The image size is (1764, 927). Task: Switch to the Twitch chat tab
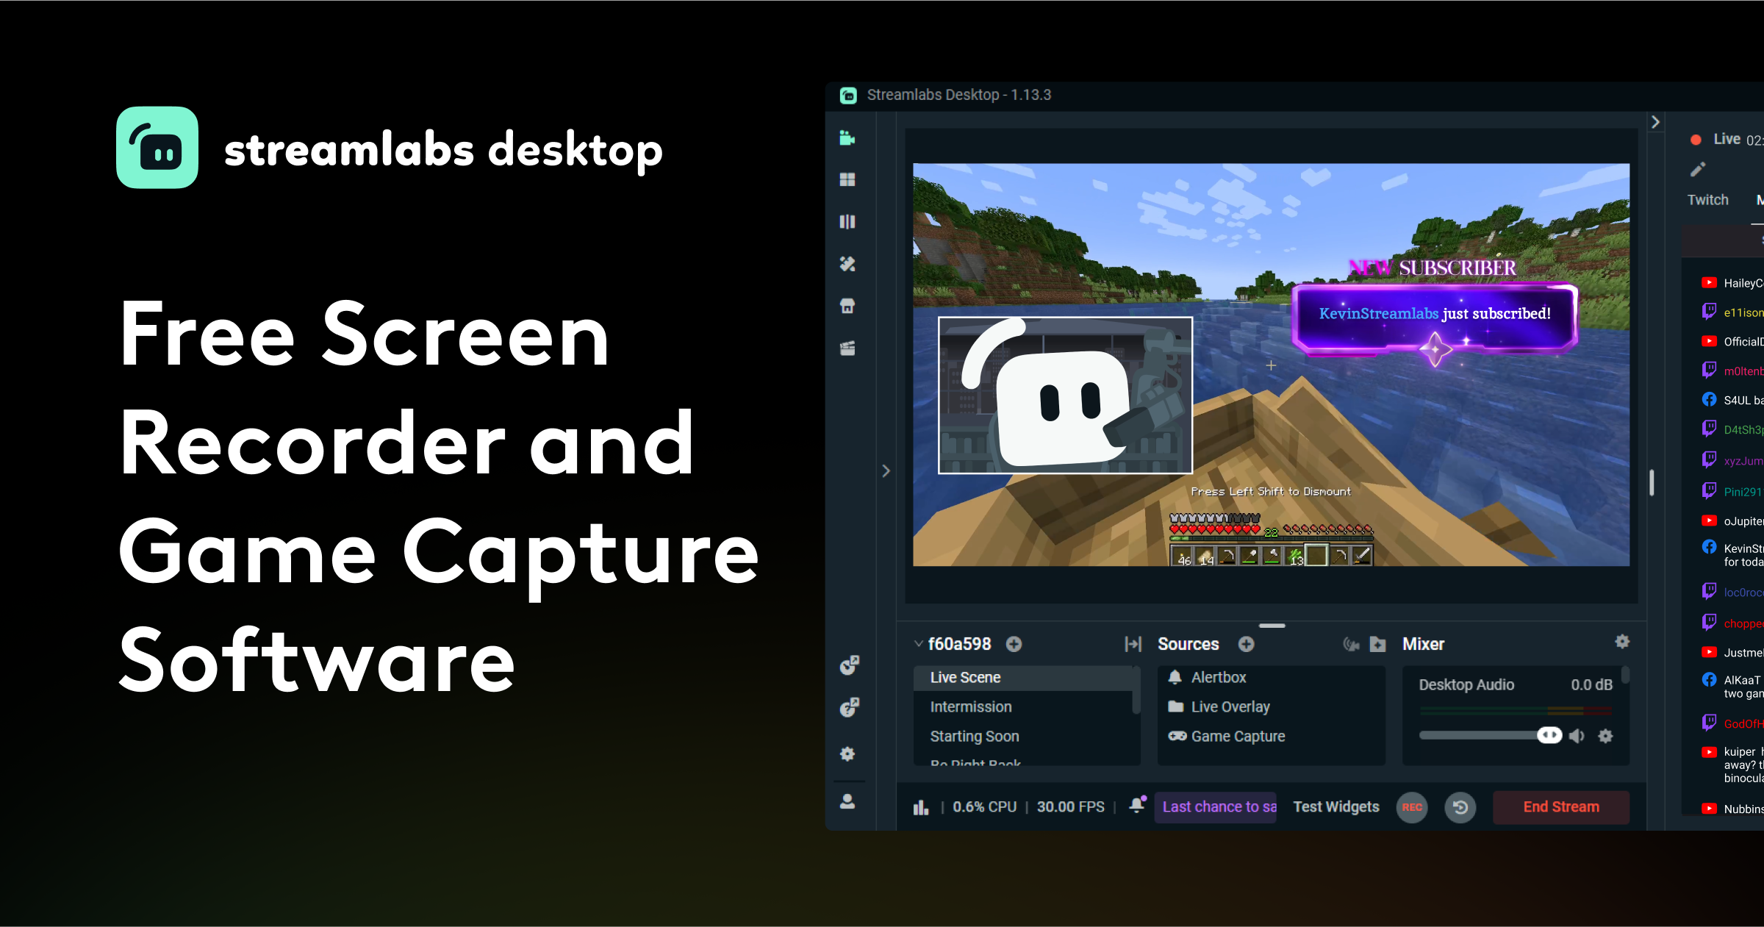tap(1707, 199)
